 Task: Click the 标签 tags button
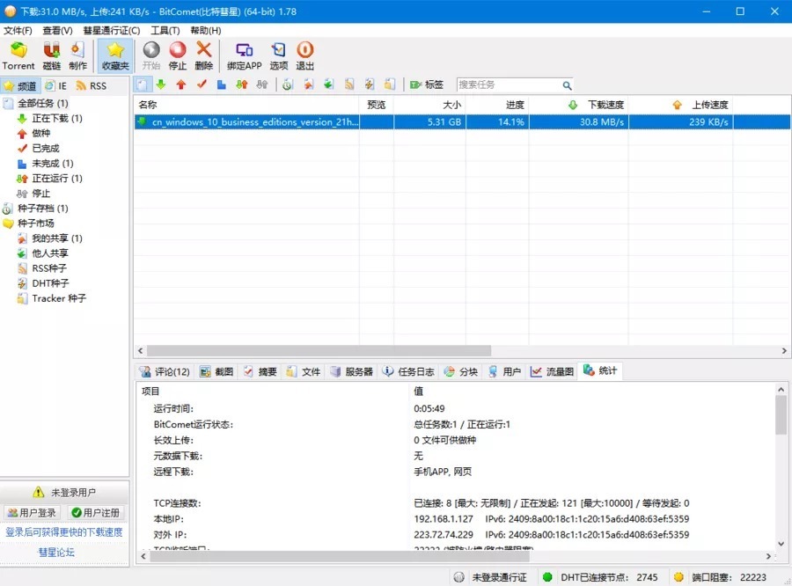pyautogui.click(x=427, y=84)
